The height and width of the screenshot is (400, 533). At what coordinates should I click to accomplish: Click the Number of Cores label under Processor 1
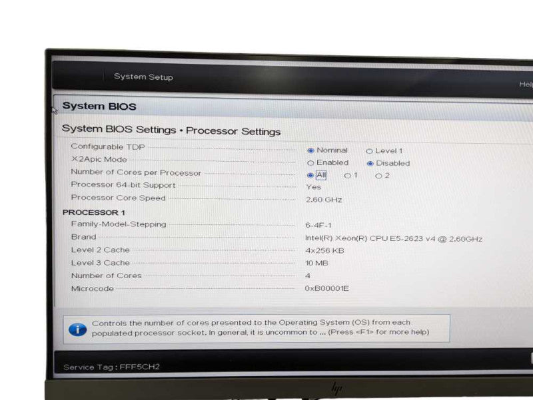107,276
